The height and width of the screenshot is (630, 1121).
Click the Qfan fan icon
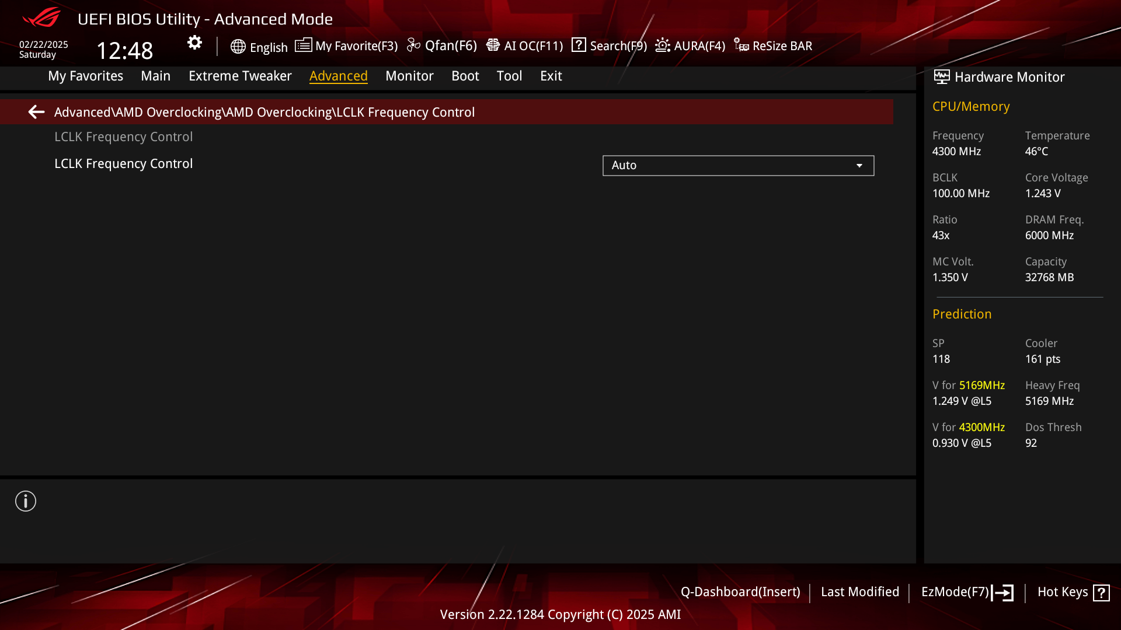(x=413, y=45)
